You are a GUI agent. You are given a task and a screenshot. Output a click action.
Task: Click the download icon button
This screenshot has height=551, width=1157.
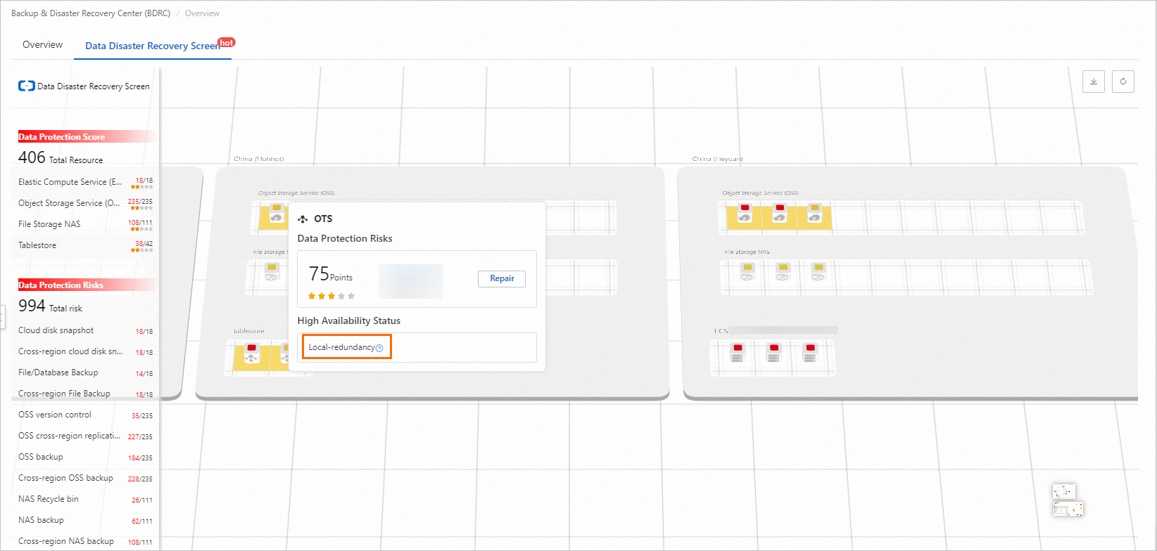[1093, 82]
